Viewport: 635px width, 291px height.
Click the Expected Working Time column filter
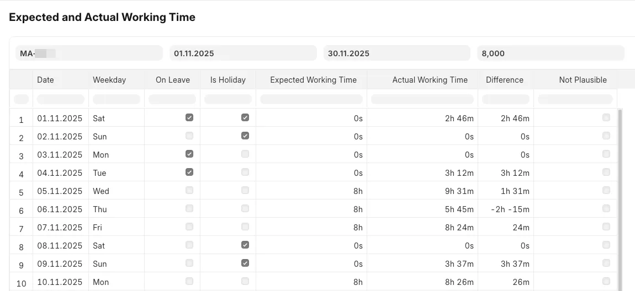pos(311,99)
